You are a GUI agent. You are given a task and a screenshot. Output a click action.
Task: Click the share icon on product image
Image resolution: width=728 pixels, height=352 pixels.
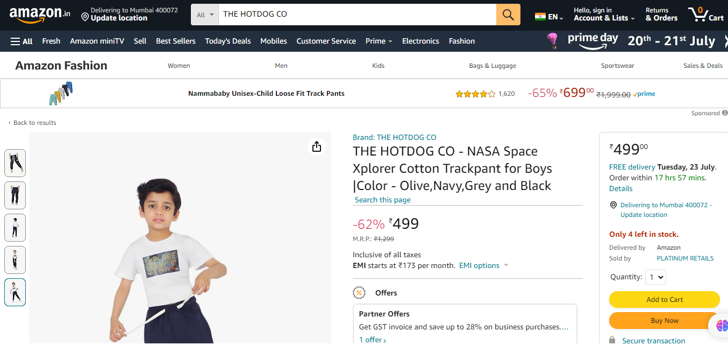317,146
